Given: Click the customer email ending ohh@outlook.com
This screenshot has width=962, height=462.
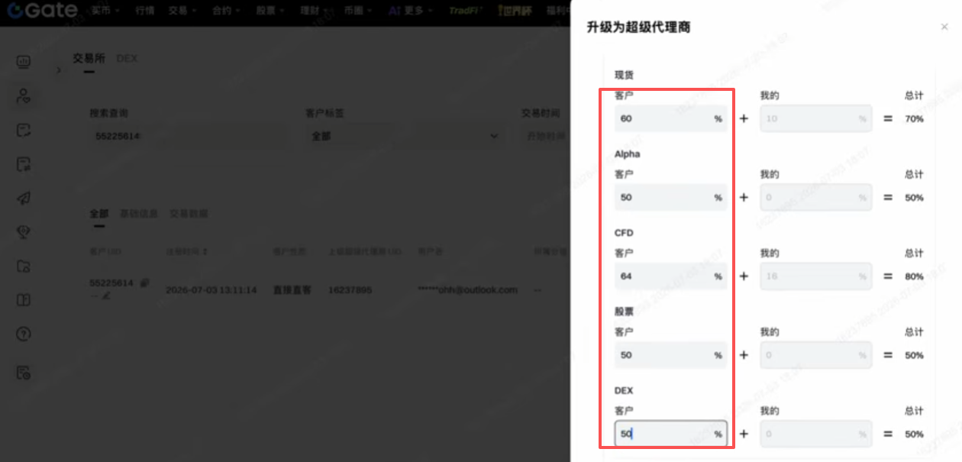Looking at the screenshot, I should (467, 289).
